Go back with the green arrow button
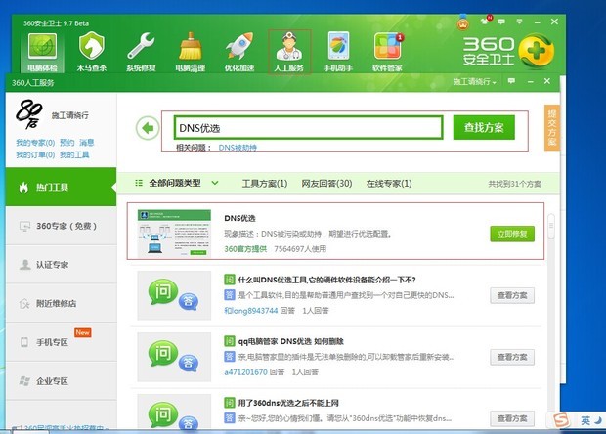 tap(148, 128)
